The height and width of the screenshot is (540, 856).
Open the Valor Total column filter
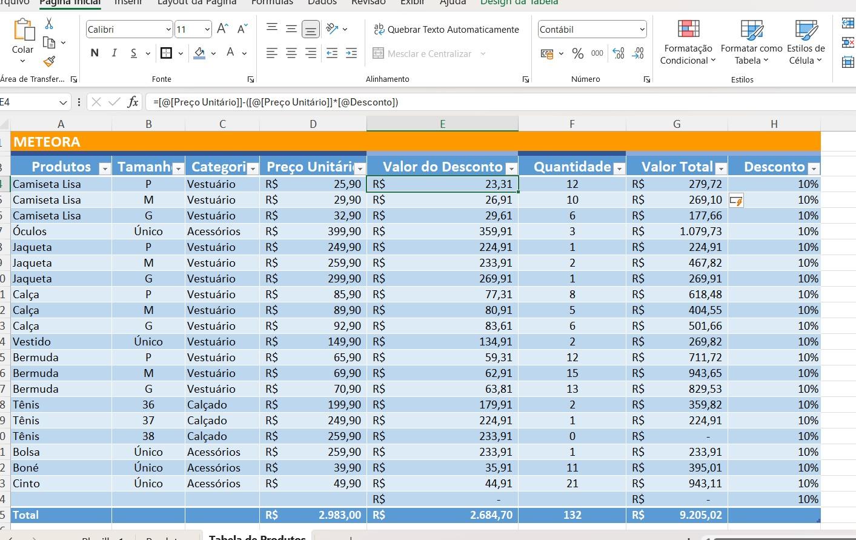pyautogui.click(x=720, y=168)
